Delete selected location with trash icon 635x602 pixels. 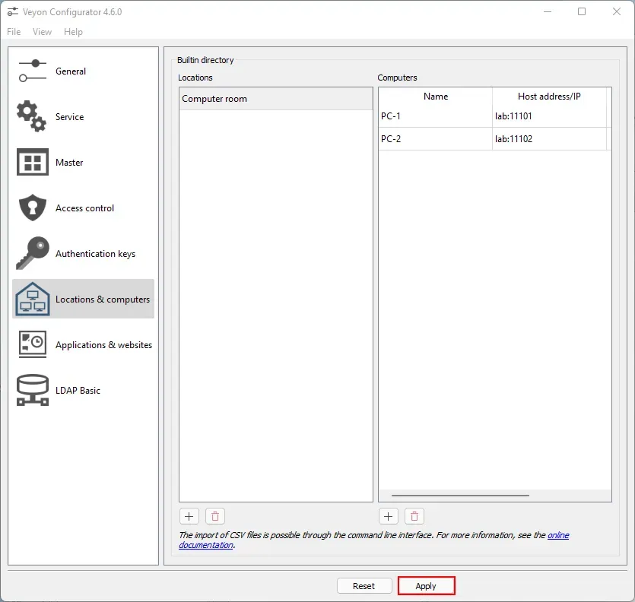click(215, 516)
